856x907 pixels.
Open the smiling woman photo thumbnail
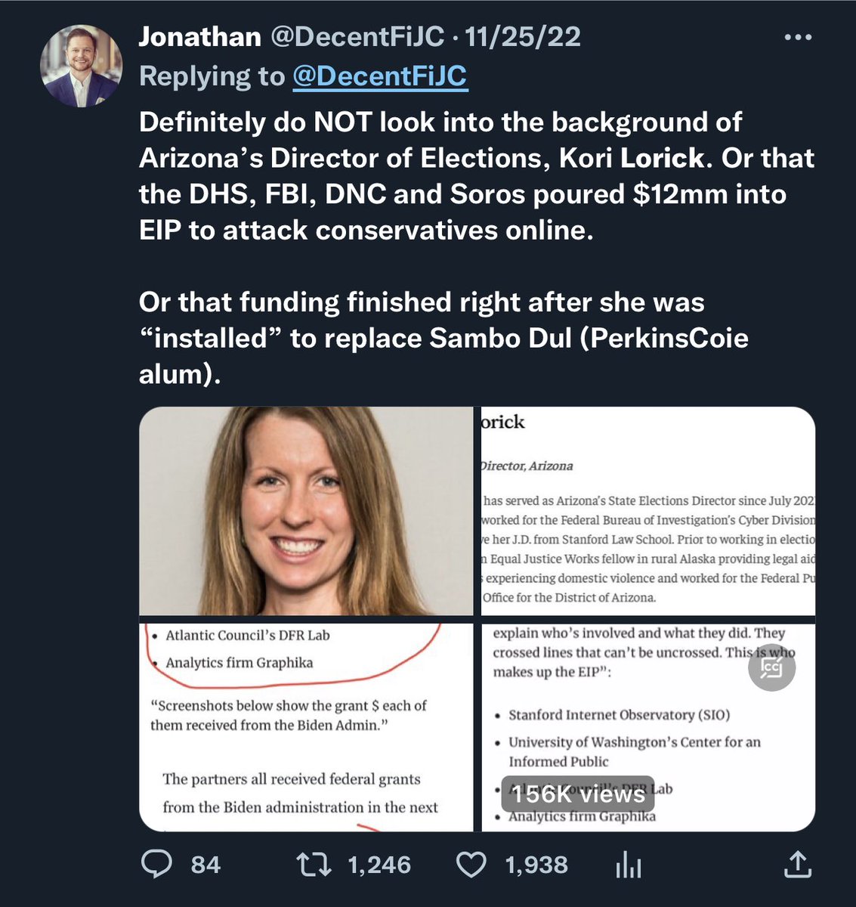point(306,511)
